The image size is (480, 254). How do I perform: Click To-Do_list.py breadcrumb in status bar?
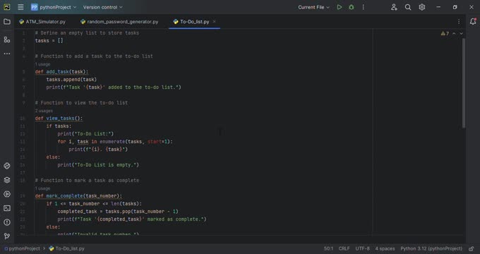pyautogui.click(x=67, y=248)
